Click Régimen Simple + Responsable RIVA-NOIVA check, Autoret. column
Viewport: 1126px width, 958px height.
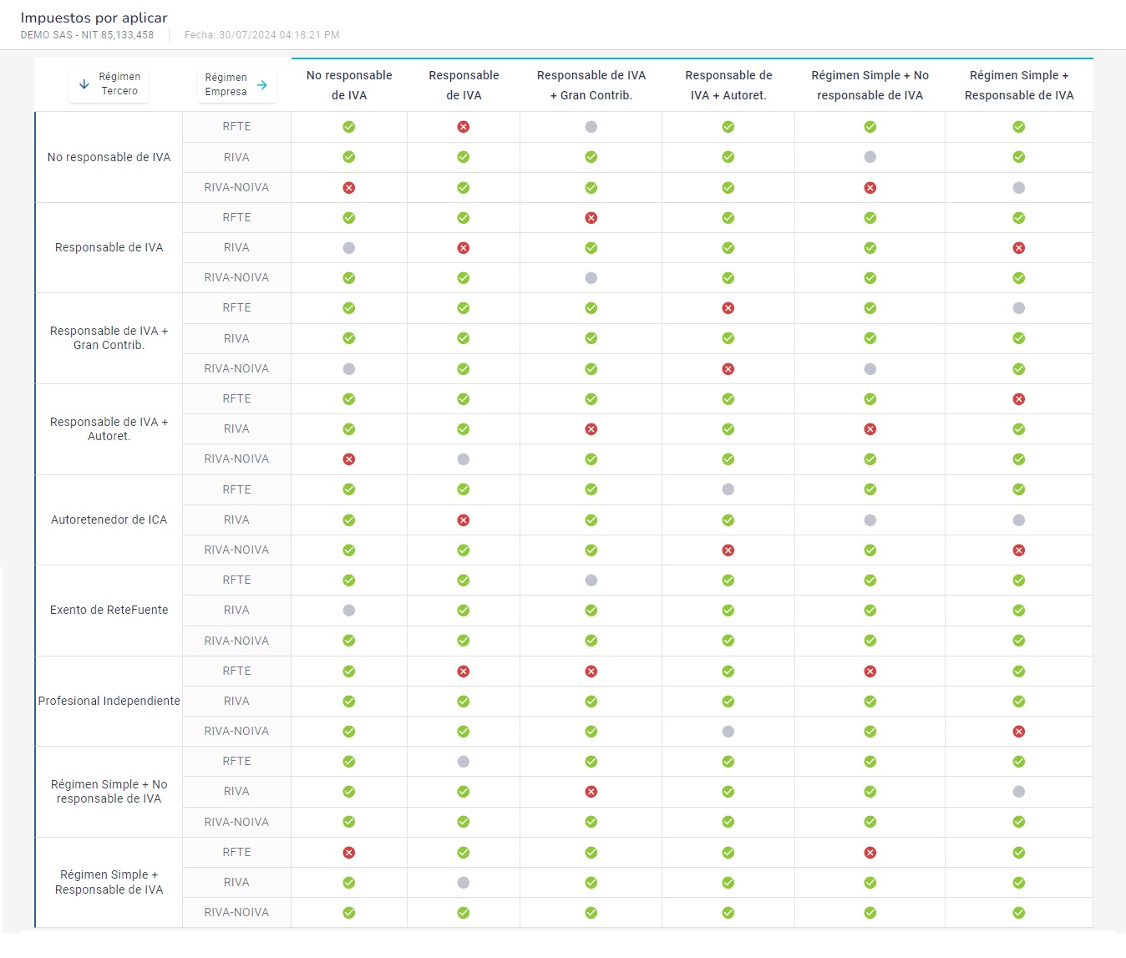728,912
